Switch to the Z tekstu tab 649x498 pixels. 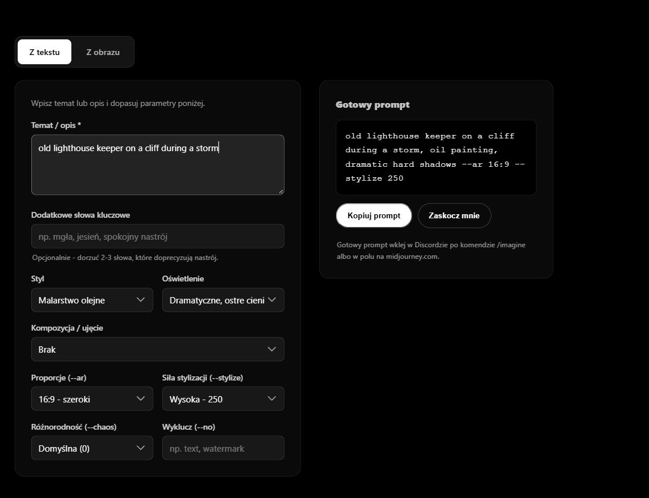click(x=44, y=52)
